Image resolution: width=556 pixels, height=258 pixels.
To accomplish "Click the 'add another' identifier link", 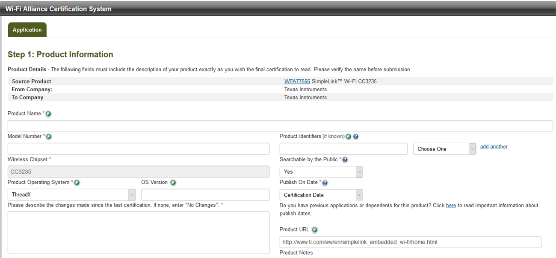I will tap(494, 147).
